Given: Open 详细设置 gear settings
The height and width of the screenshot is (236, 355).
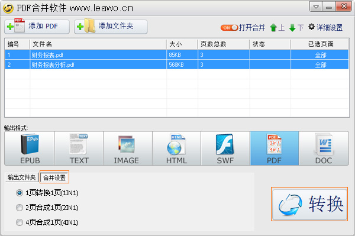Looking at the screenshot, I should click(x=325, y=27).
